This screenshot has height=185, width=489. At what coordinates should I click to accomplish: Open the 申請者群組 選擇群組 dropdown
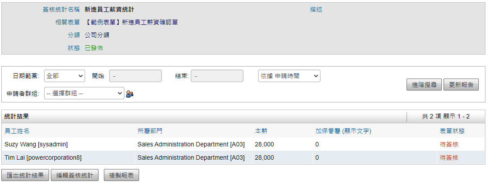pos(84,93)
